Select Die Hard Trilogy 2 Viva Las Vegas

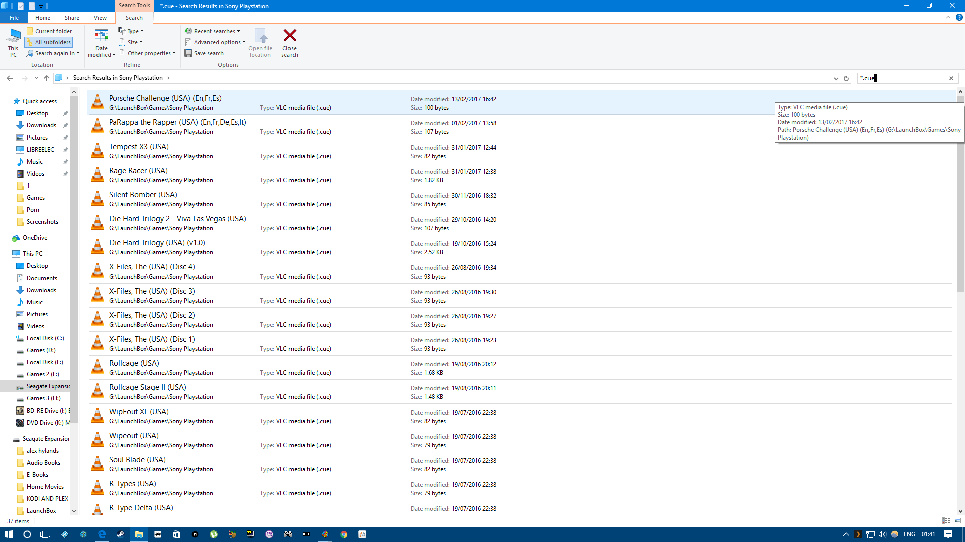pyautogui.click(x=520, y=223)
